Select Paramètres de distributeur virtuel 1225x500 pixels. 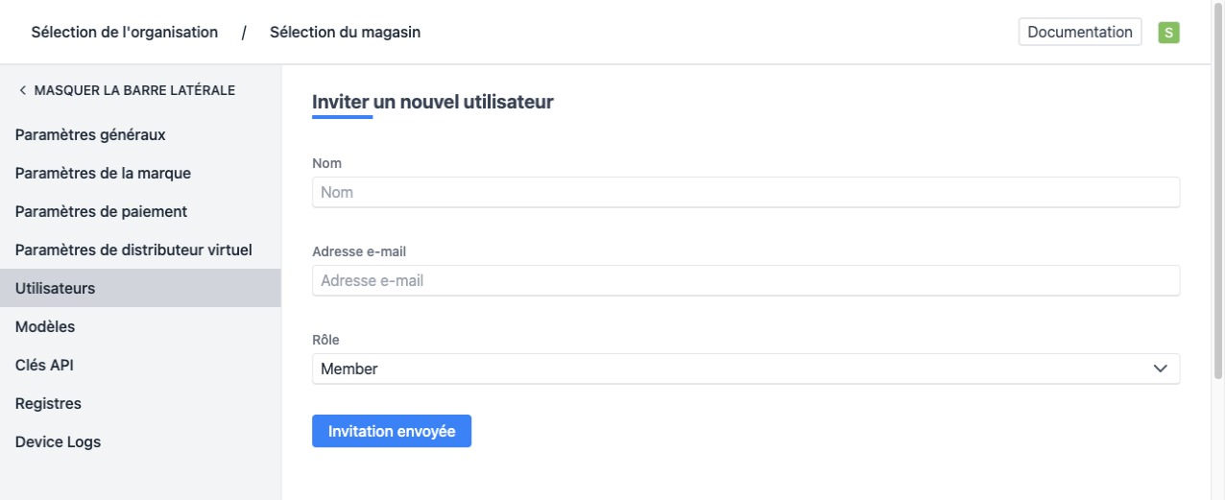[133, 250]
